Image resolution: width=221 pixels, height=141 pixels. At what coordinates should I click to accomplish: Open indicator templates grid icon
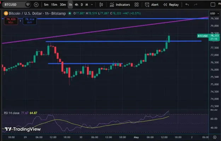(136, 5)
